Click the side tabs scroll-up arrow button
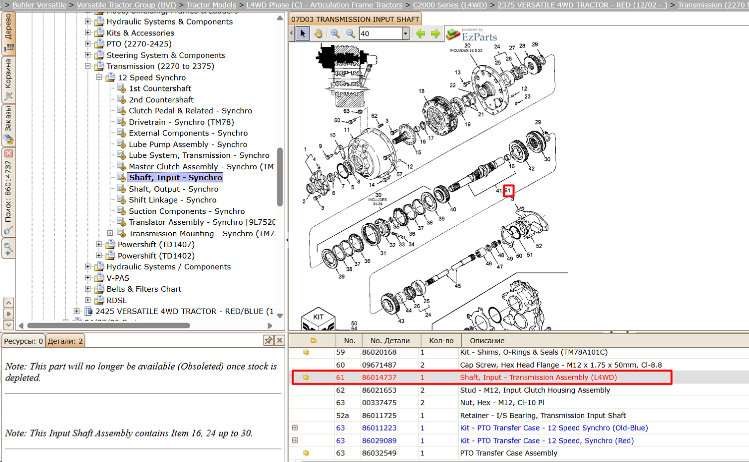Screen dimensions: 749x462 pyautogui.click(x=8, y=303)
